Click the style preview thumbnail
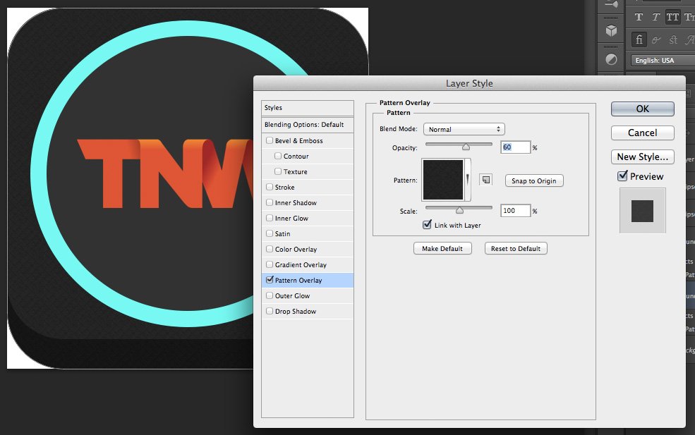 642,210
